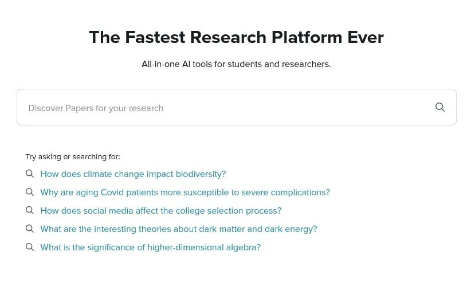Click the search icon beside the higher-dimensional algebra suggestion
The width and height of the screenshot is (471, 299).
(x=30, y=247)
